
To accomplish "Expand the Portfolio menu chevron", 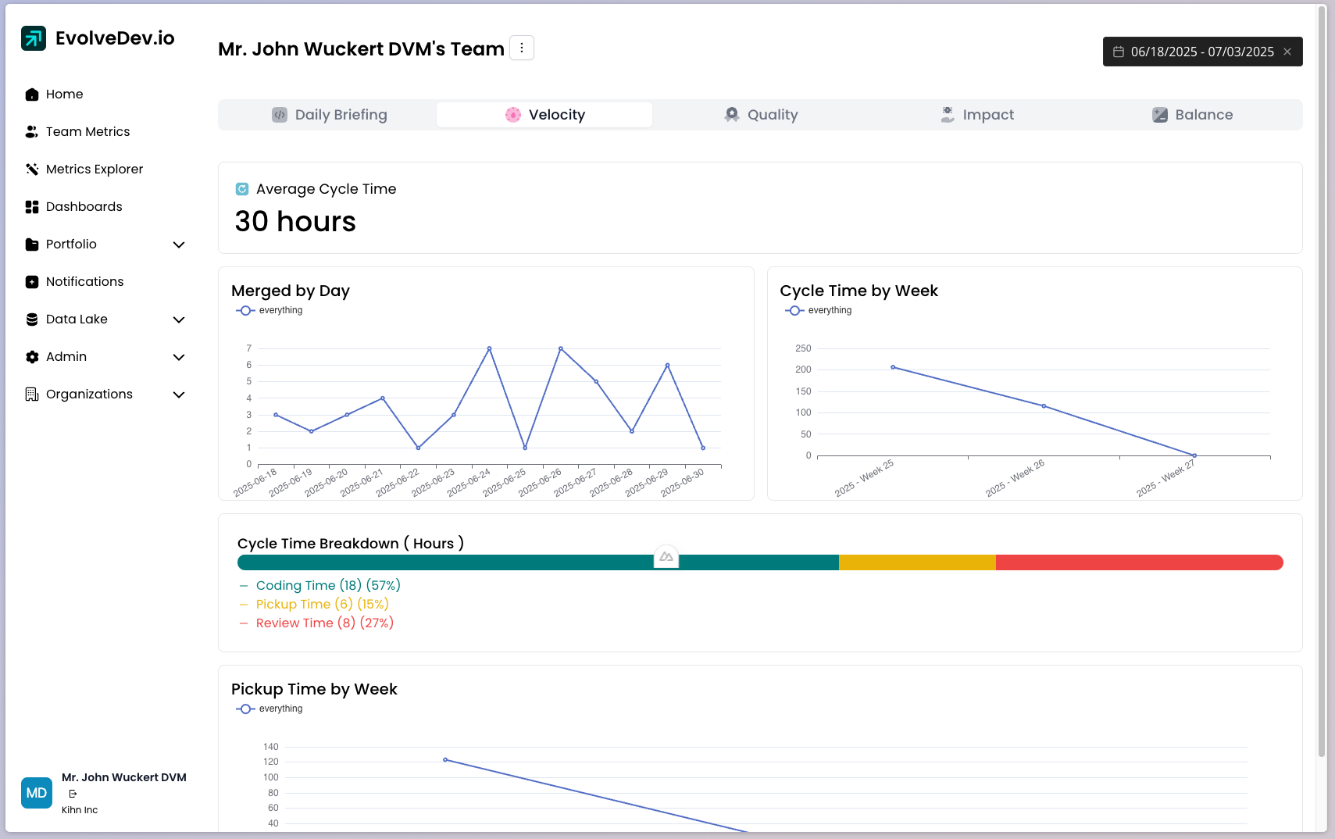I will pos(179,245).
